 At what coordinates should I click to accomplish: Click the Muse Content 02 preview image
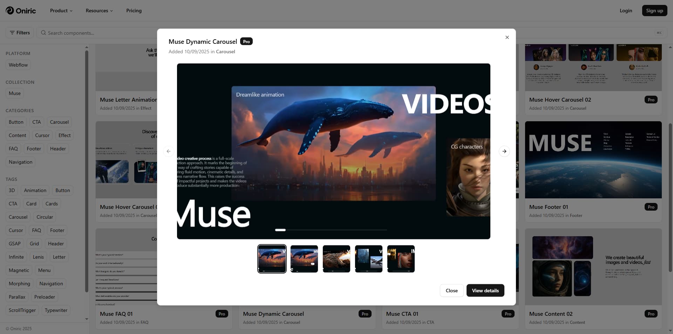[593, 267]
